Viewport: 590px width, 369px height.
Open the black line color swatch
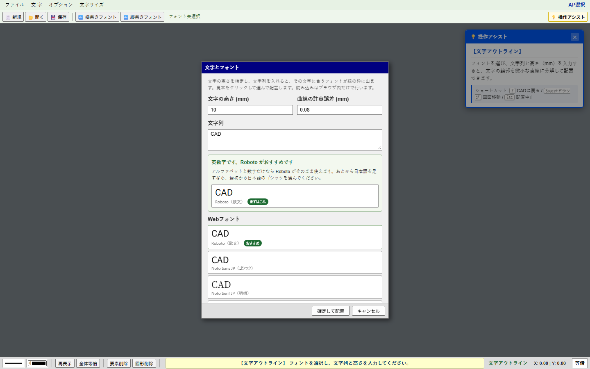click(x=38, y=363)
